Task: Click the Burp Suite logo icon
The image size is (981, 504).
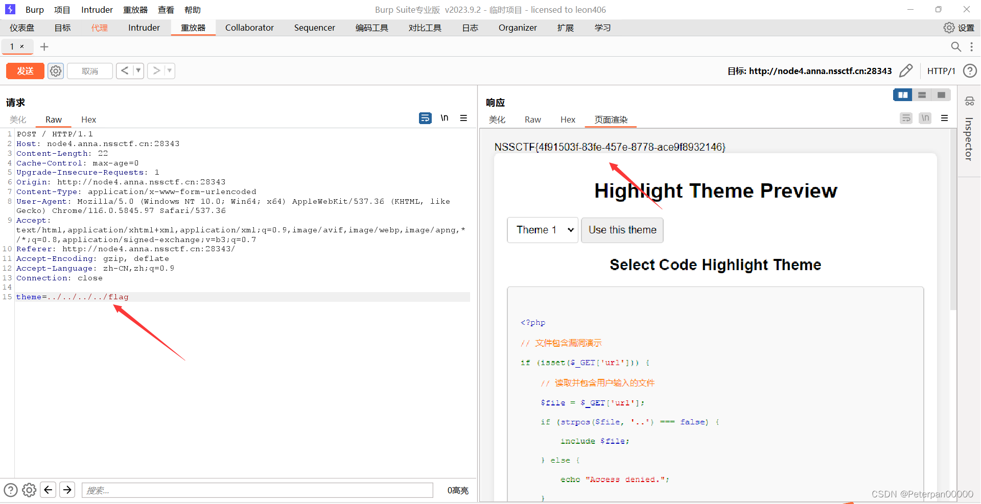Action: point(10,9)
